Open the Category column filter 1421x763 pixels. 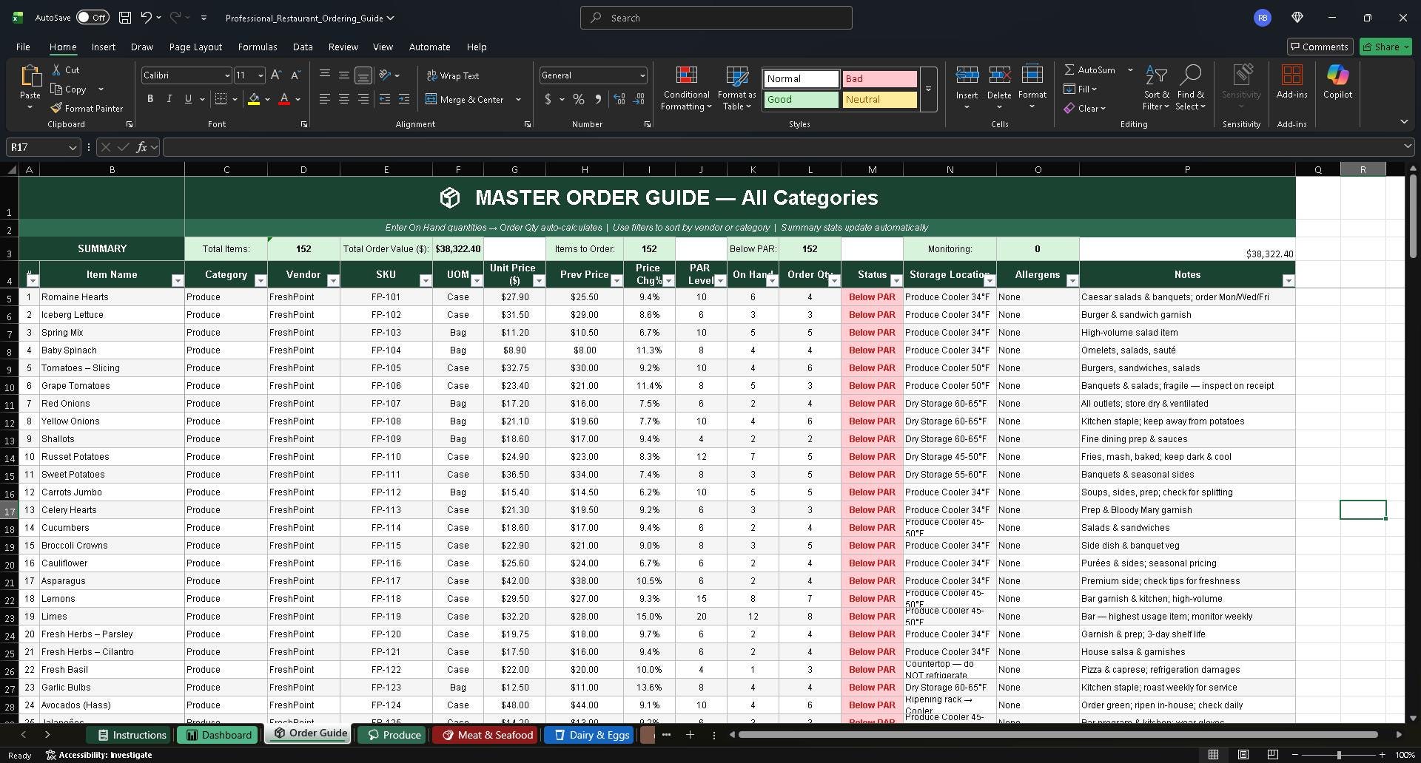pos(260,281)
